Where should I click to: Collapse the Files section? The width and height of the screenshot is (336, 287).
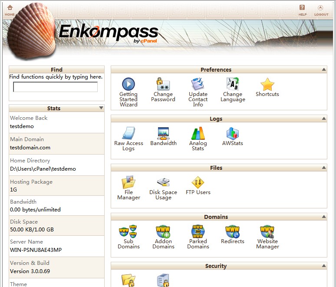pos(324,168)
